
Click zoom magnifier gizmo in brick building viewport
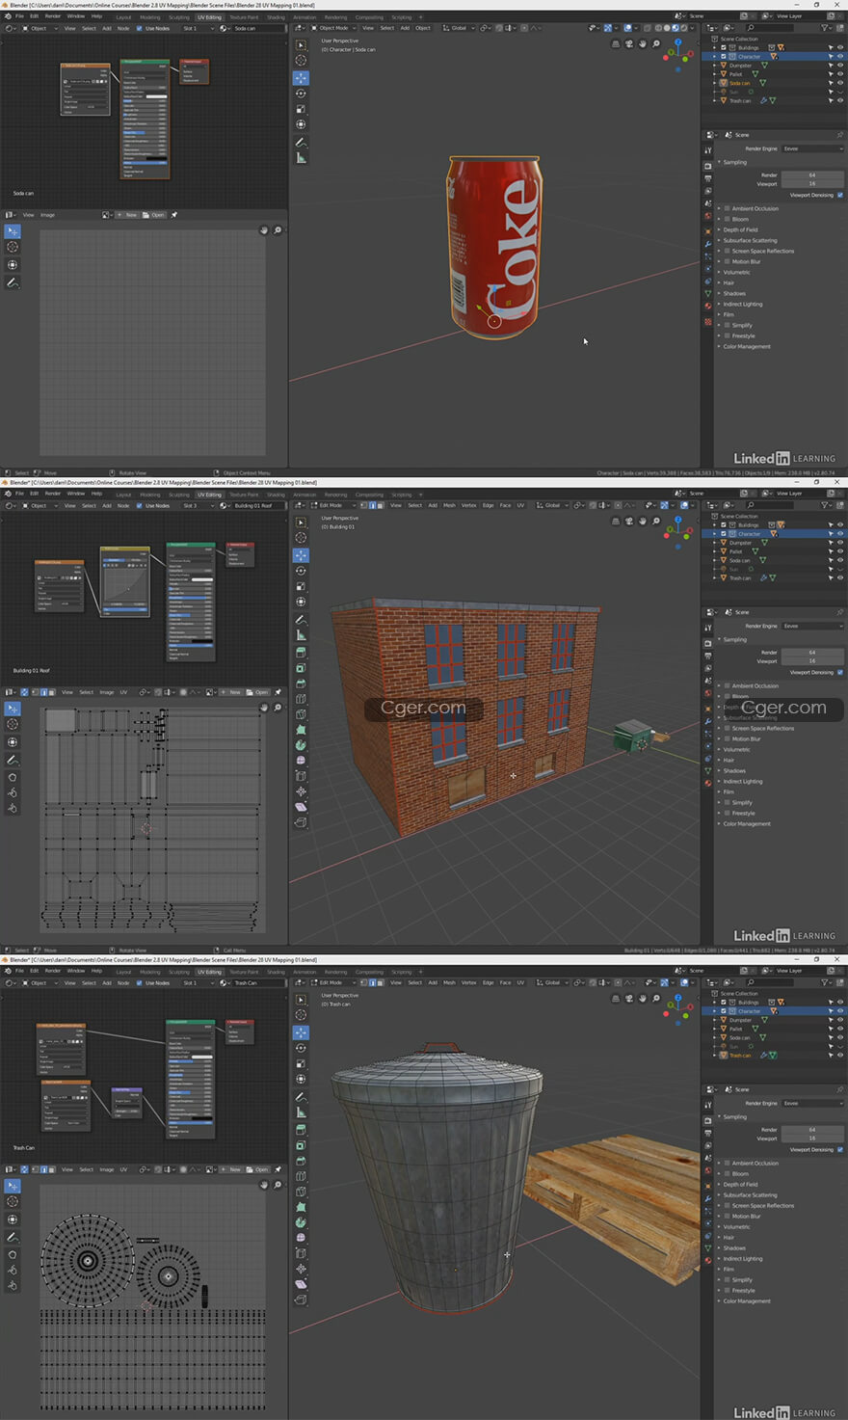pos(656,522)
